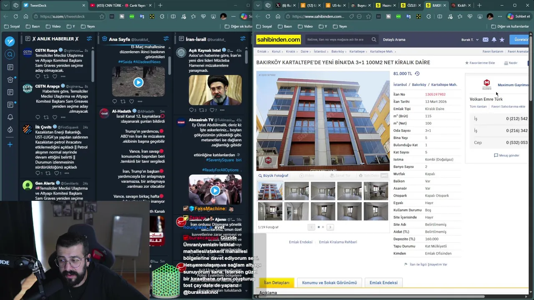The width and height of the screenshot is (534, 300).
Task: Go to next photo page arrow
Action: click(330, 227)
